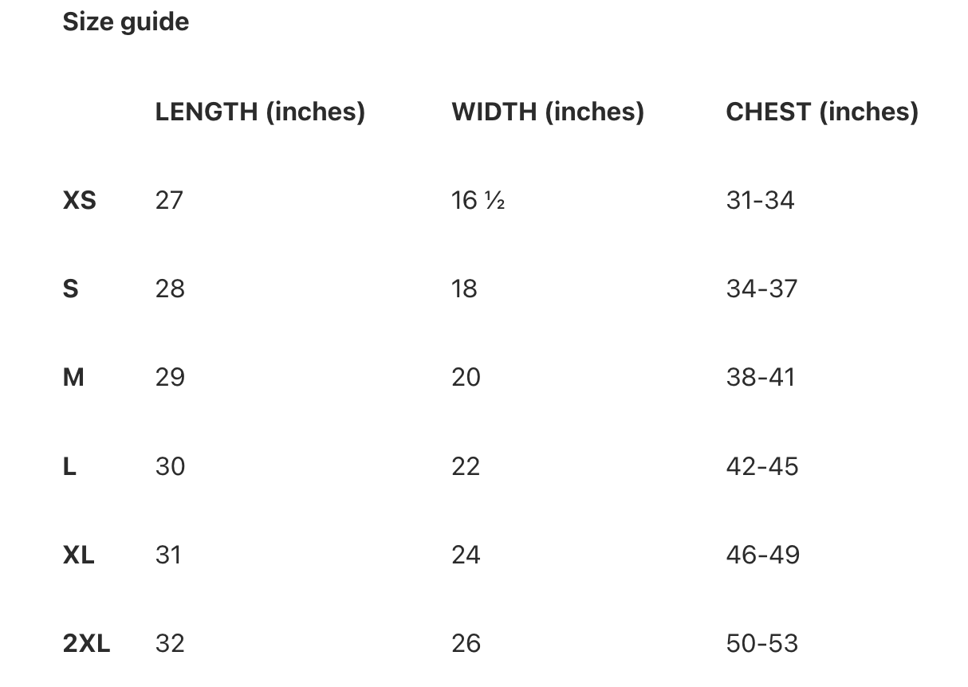Click the L width value 22
Image resolution: width=968 pixels, height=687 pixels.
pyautogui.click(x=466, y=466)
